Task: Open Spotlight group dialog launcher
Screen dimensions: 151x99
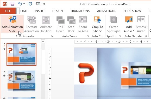Action: (x=120, y=36)
